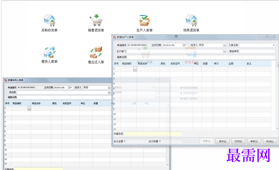This screenshot has width=279, height=170.
Task: Click browse button beside 生产部门 field
Action: point(225,51)
